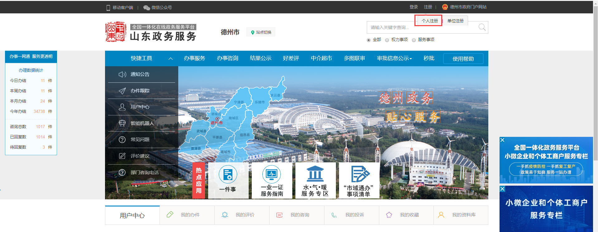The height and width of the screenshot is (232, 598).
Task: Open the 水·气·暖 服务专区 tile
Action: pos(315,174)
